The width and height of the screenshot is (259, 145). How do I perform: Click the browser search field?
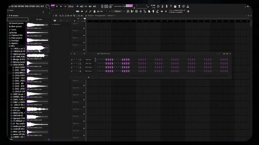(x=17, y=19)
